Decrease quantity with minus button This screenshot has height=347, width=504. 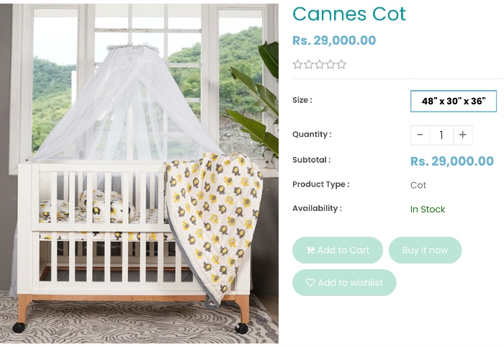coord(420,135)
